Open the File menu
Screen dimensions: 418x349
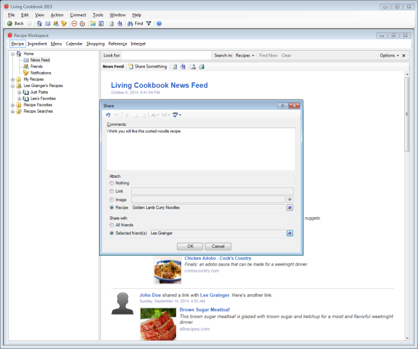tap(11, 15)
